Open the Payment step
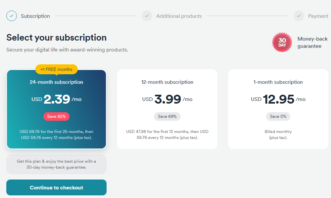The width and height of the screenshot is (331, 198). pyautogui.click(x=318, y=16)
